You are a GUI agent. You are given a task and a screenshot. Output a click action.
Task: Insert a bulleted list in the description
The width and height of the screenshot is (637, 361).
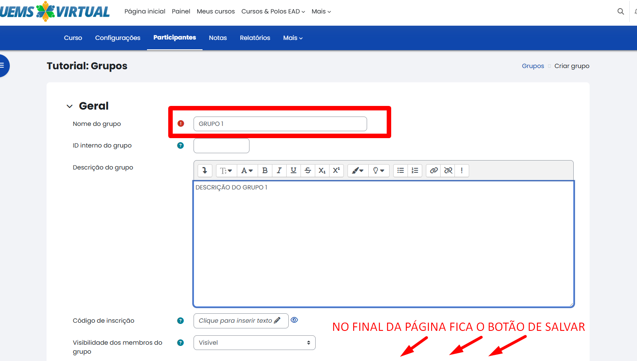pyautogui.click(x=400, y=170)
